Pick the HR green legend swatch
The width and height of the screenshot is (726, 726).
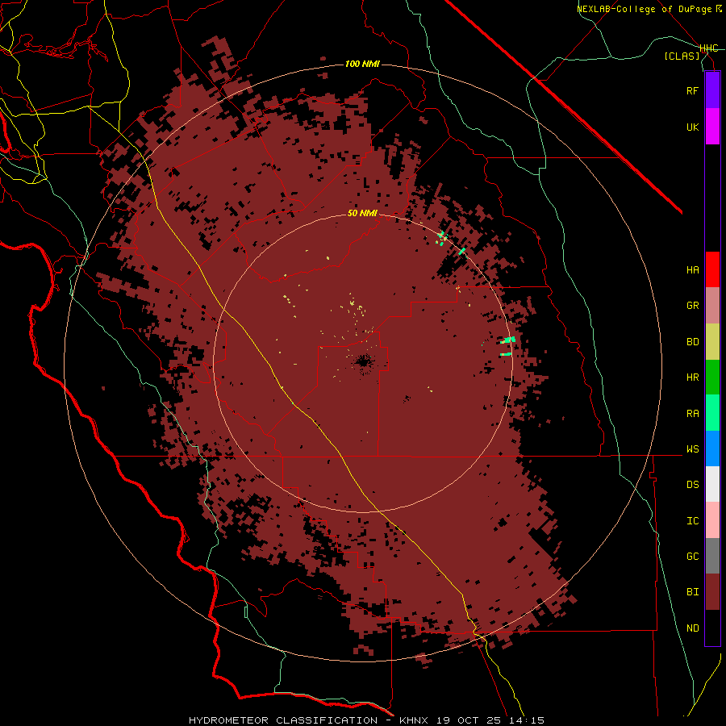[x=712, y=378]
